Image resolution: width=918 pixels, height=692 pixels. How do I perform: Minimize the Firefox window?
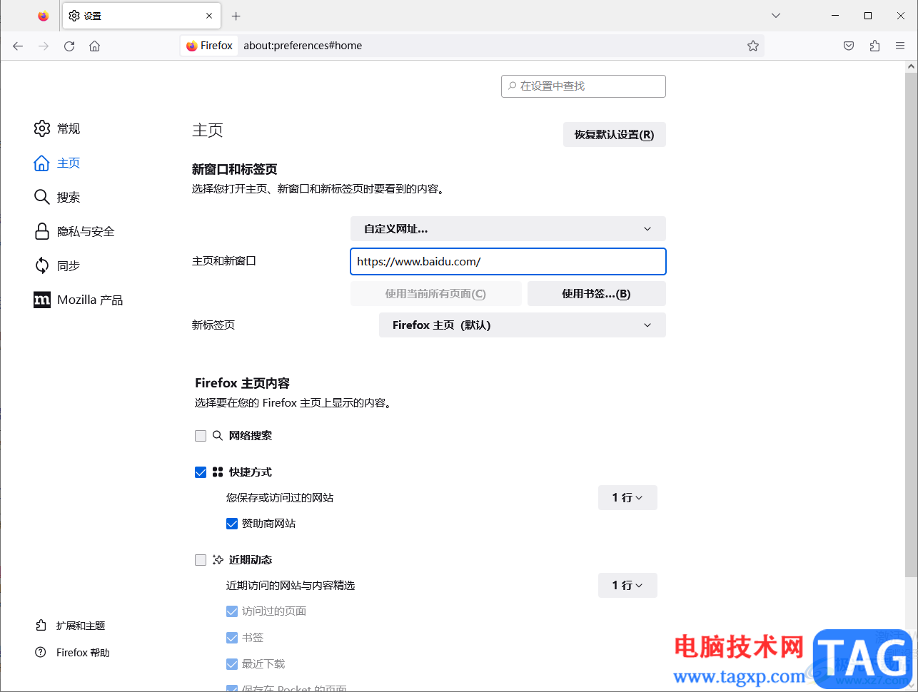click(835, 16)
